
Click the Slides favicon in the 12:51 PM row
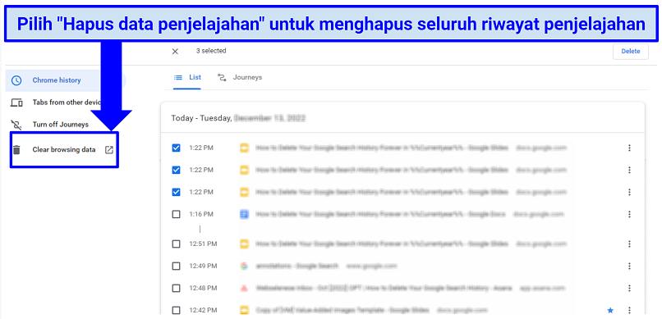(x=244, y=244)
